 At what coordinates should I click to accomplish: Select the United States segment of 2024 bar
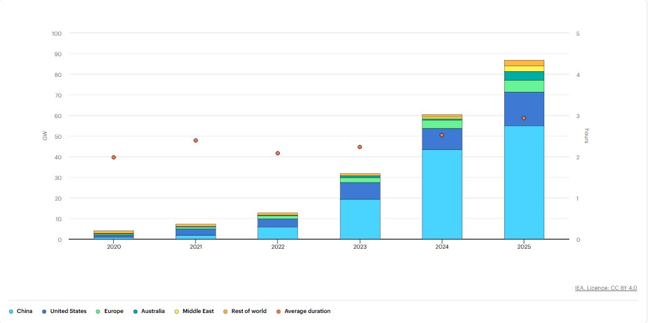click(442, 139)
